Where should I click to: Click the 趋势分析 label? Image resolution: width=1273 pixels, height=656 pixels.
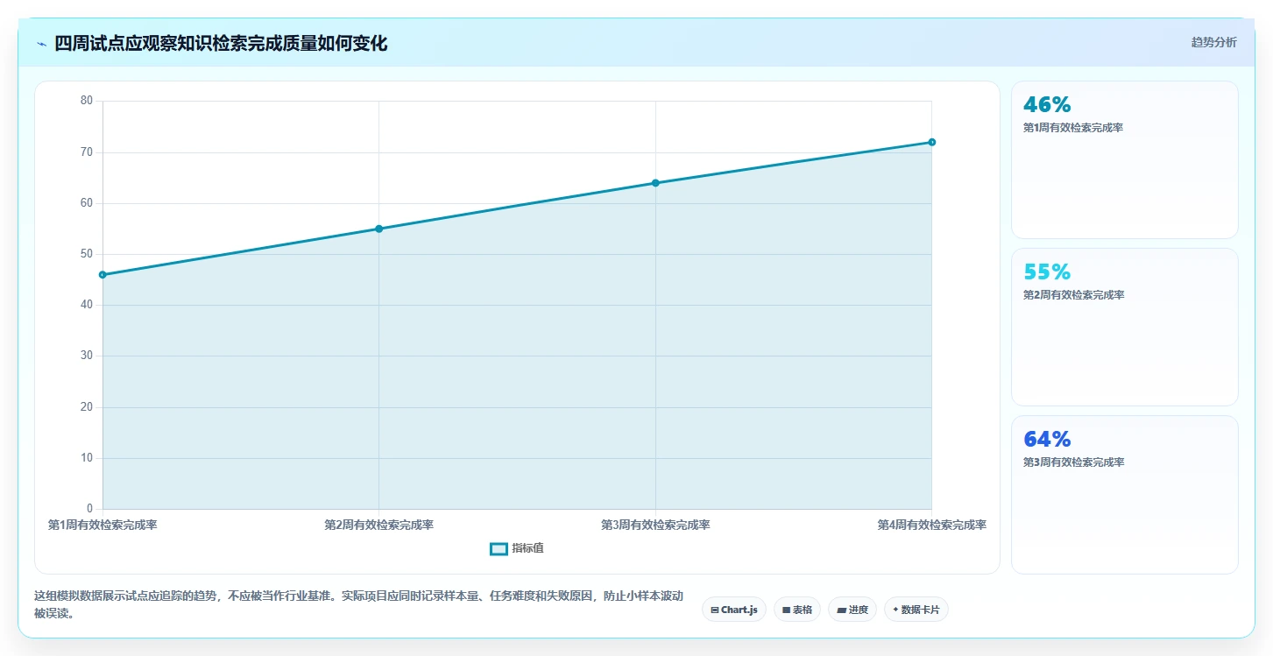pyautogui.click(x=1213, y=42)
